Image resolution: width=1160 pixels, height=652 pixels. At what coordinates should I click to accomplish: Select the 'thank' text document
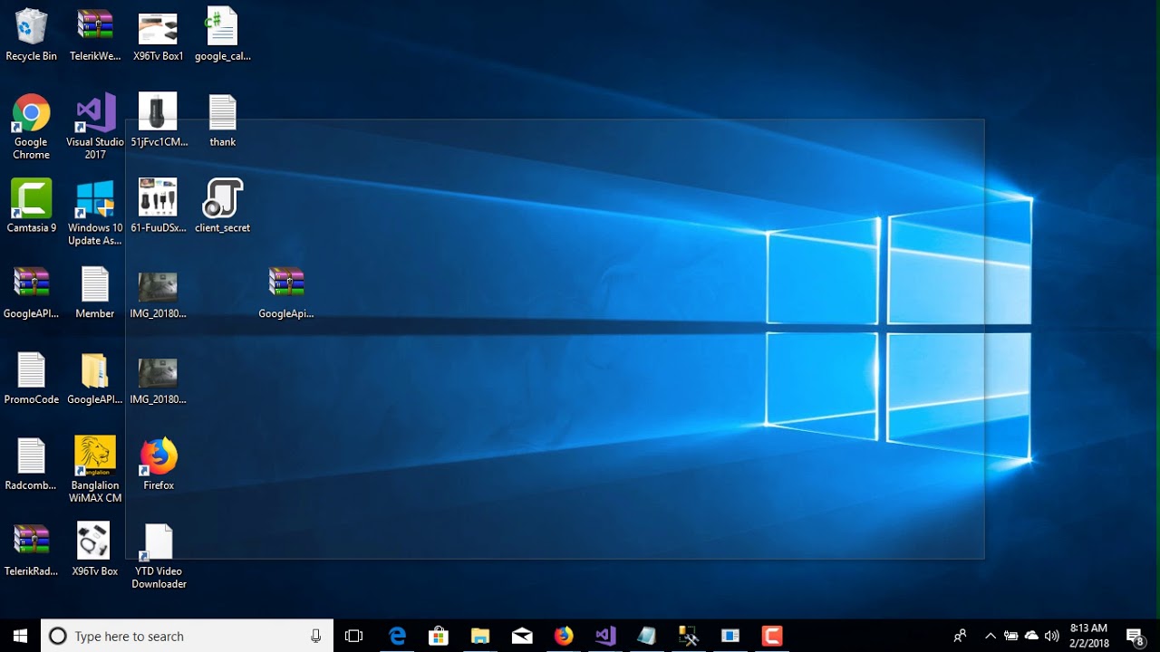click(x=223, y=120)
